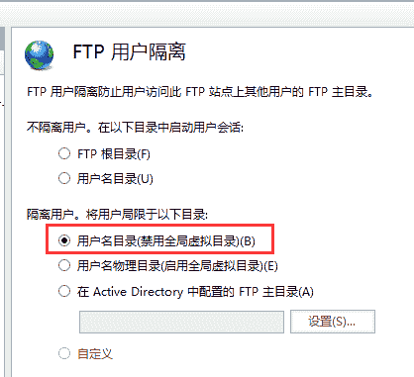414x377 pixels.
Task: Enable 用户名物理目录(启用全局虚拟目录)(E) option
Action: [64, 265]
